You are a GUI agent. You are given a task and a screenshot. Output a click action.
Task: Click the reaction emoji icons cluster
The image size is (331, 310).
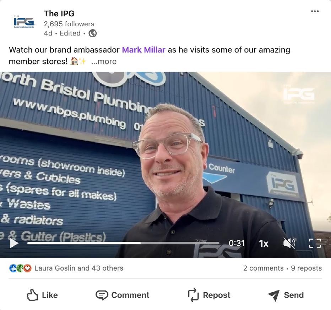tap(21, 268)
